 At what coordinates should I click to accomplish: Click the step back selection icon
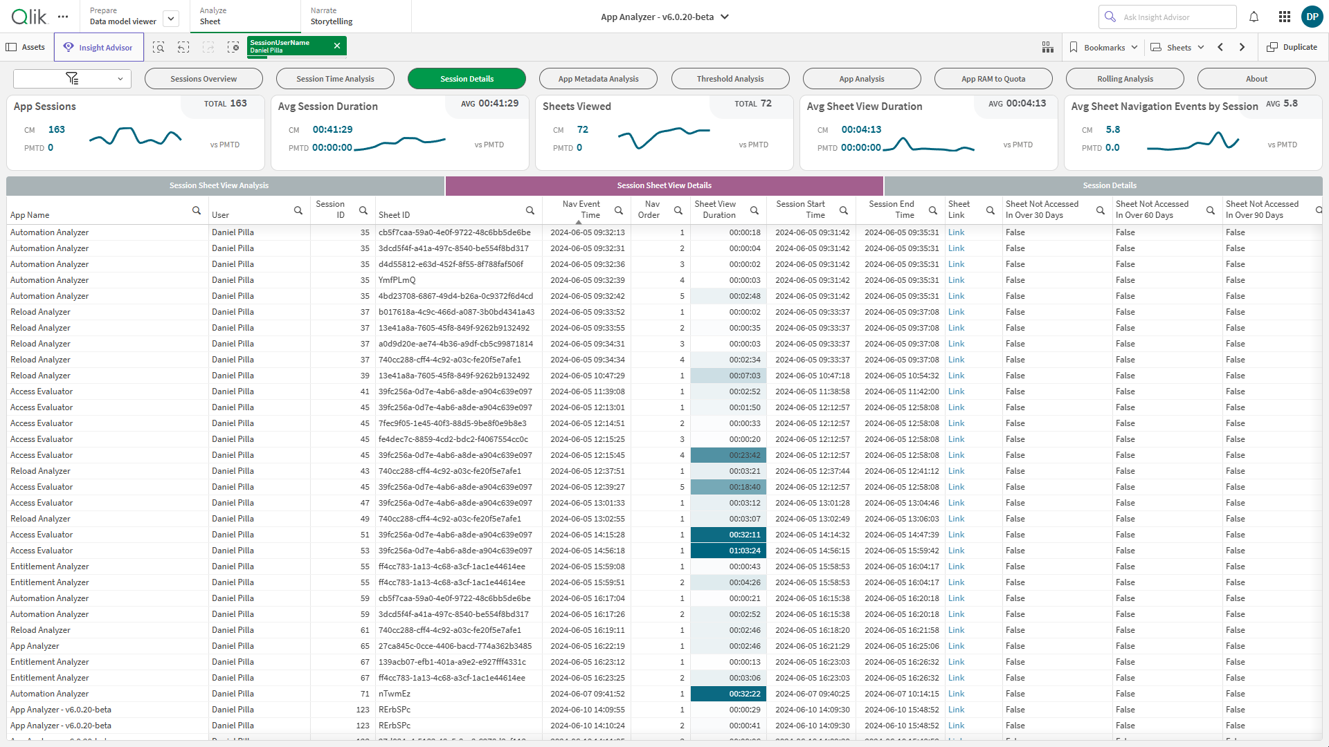(x=183, y=47)
